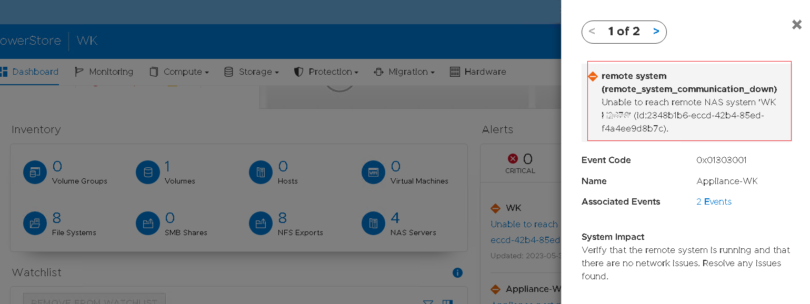Click the NFS Exports inventory icon
The image size is (810, 304).
[261, 224]
